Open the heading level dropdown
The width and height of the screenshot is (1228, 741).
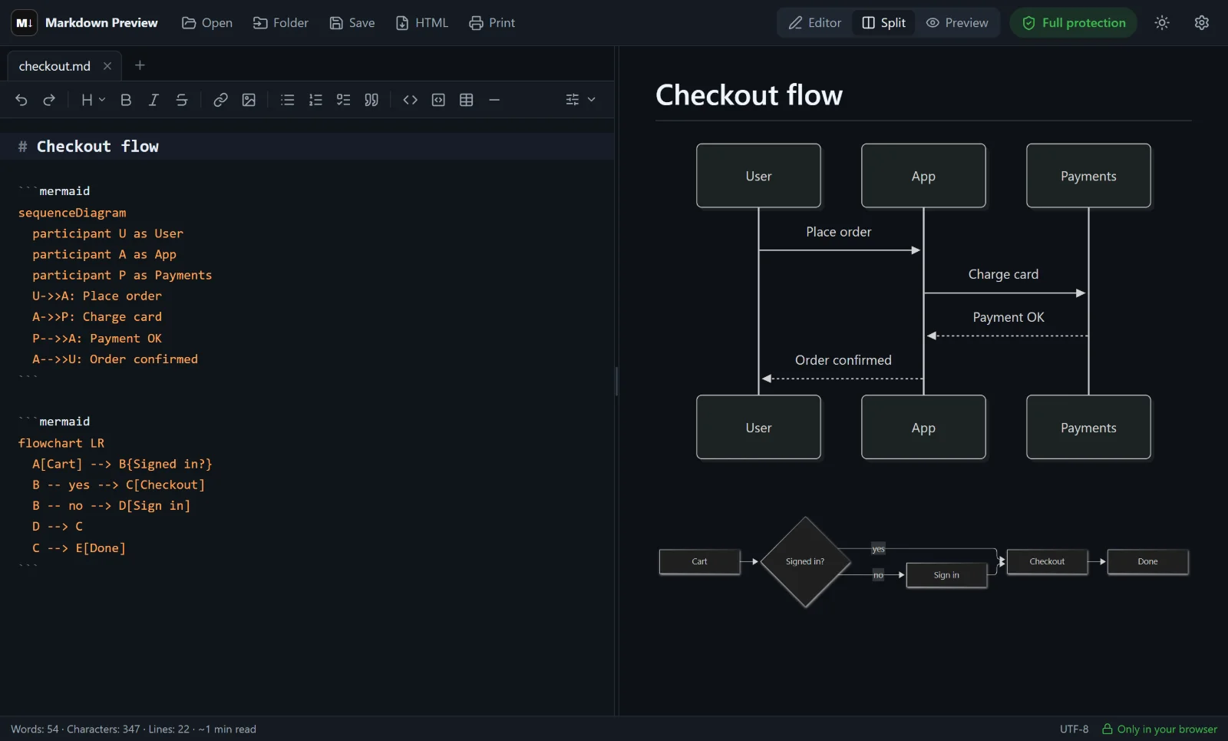(x=93, y=100)
